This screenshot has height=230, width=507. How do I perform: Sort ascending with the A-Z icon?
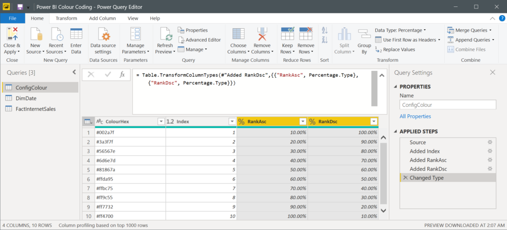[x=325, y=30]
